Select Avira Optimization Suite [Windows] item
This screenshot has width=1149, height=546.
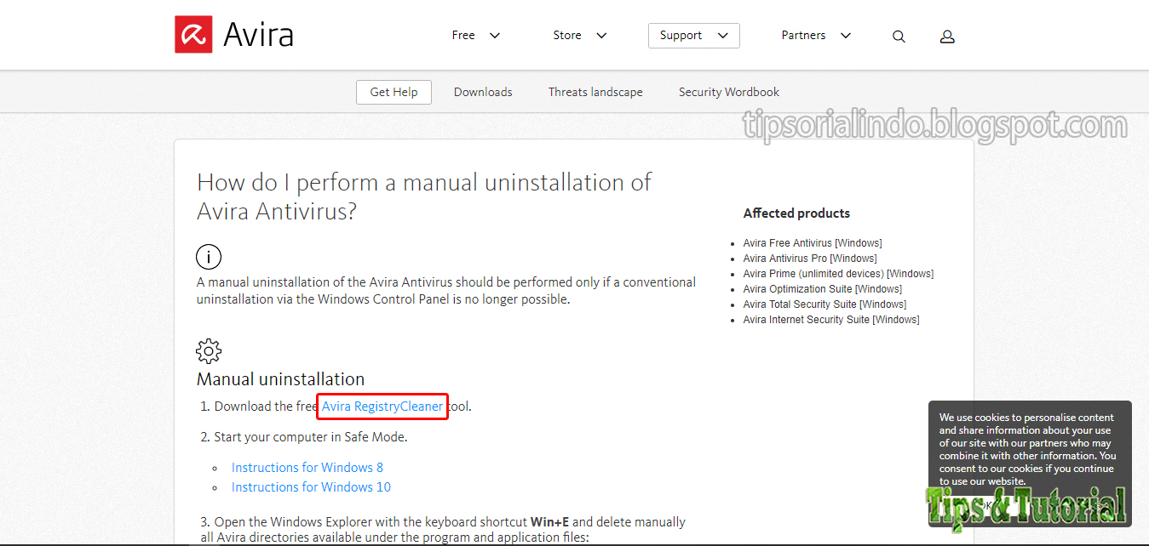click(x=822, y=289)
